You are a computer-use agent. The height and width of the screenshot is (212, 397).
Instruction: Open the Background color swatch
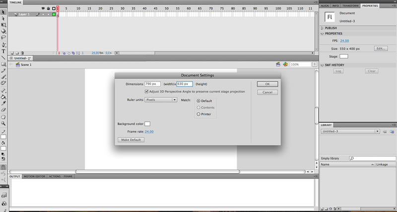tap(147, 124)
